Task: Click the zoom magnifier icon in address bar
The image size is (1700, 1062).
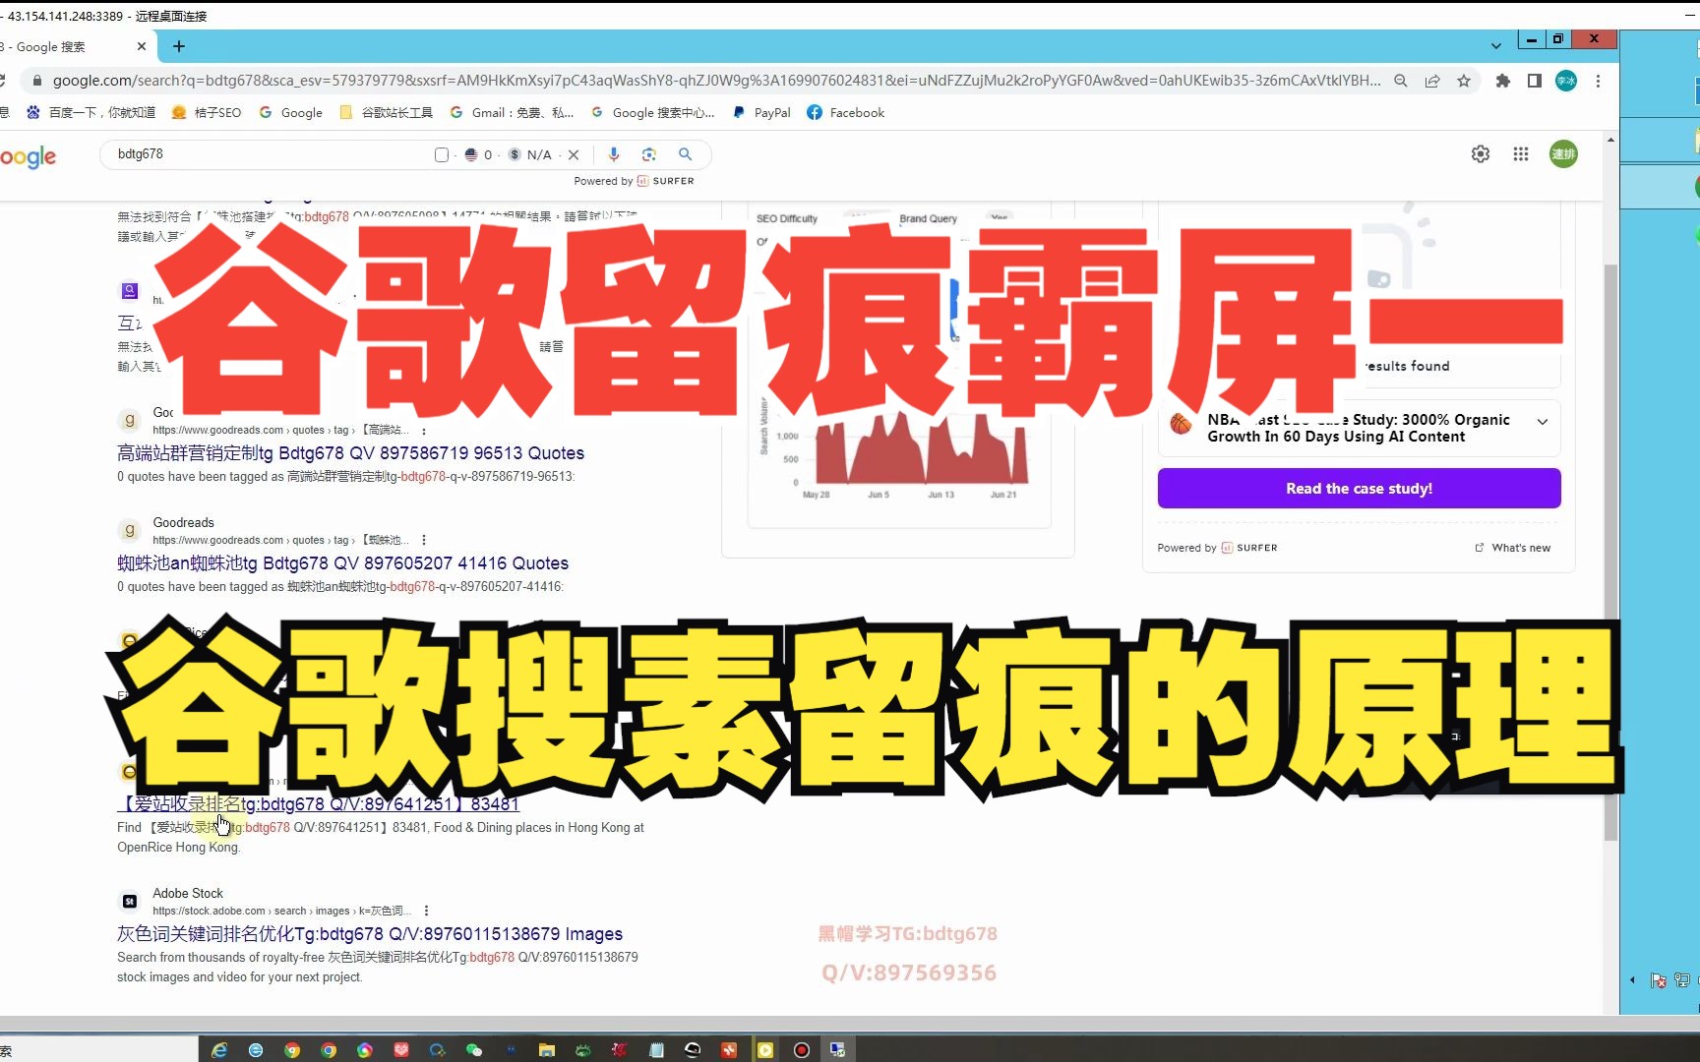Action: coord(1401,81)
